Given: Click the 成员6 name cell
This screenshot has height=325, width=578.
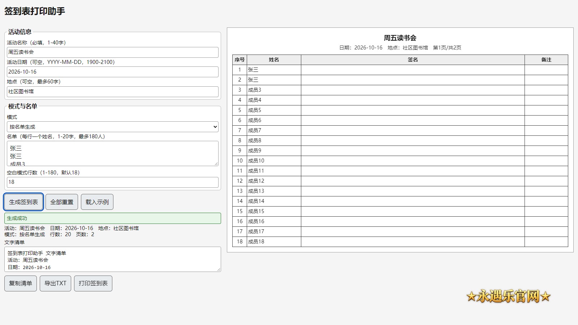Looking at the screenshot, I should click(x=274, y=121).
